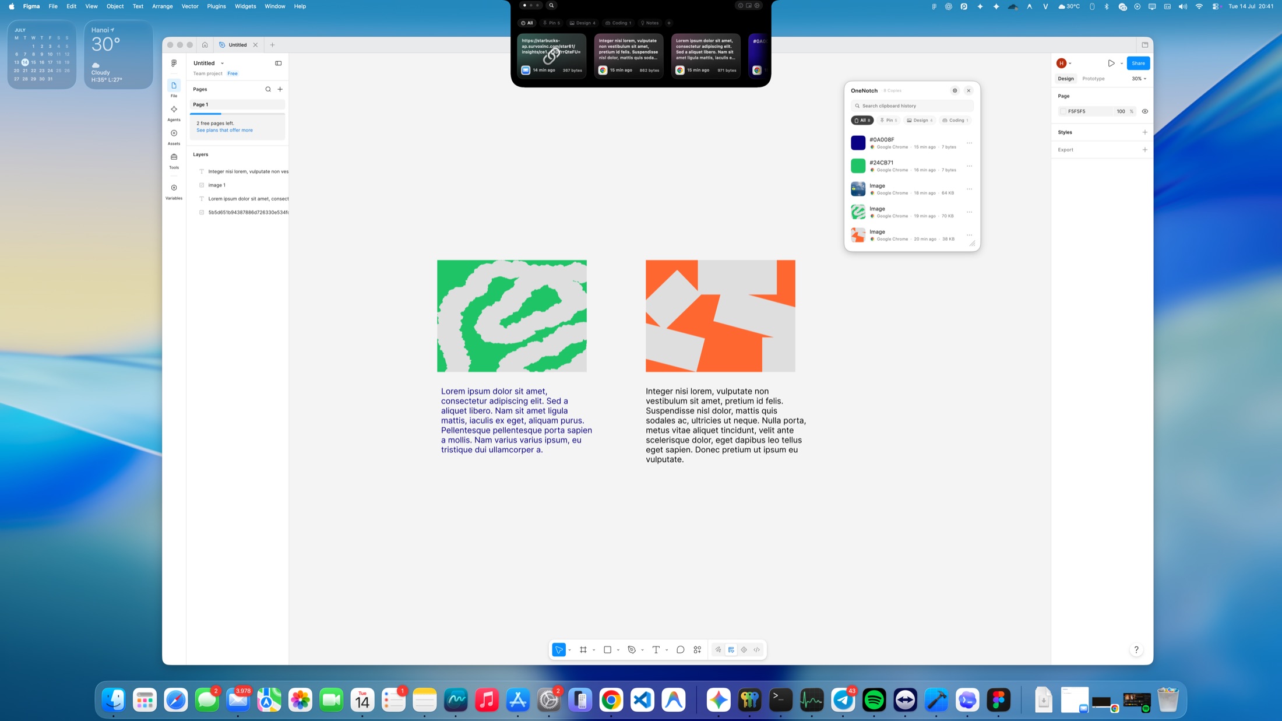Select the Move tool in Figma toolbar
This screenshot has width=1282, height=721.
tap(559, 649)
